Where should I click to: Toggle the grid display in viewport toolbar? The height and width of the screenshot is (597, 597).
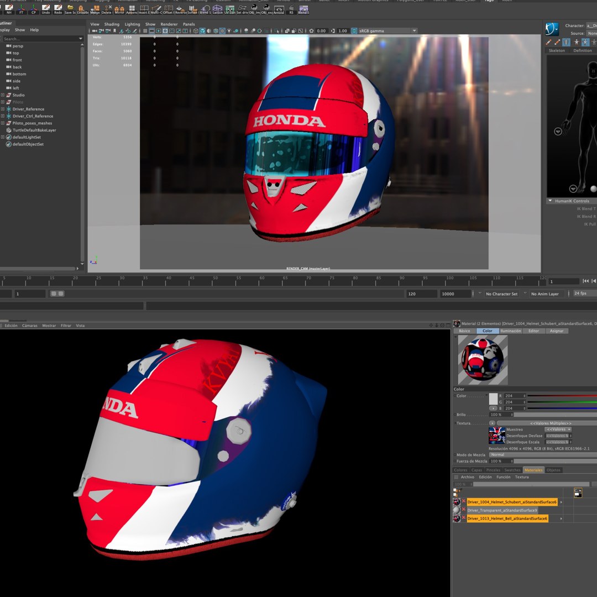[145, 31]
